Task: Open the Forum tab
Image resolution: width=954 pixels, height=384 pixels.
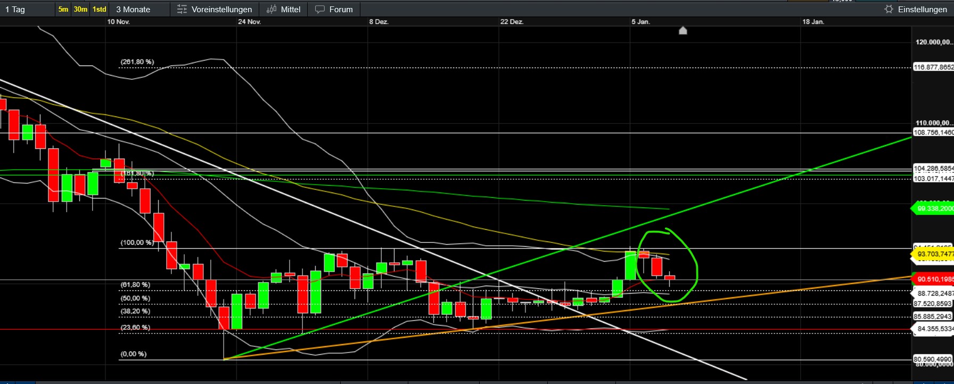Action: point(341,10)
